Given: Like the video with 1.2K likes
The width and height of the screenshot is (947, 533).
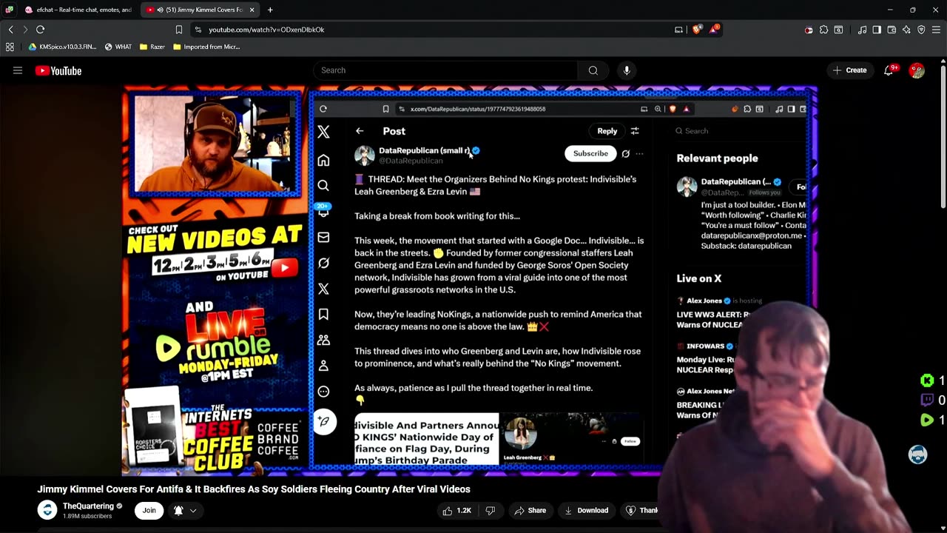Looking at the screenshot, I should click(456, 510).
